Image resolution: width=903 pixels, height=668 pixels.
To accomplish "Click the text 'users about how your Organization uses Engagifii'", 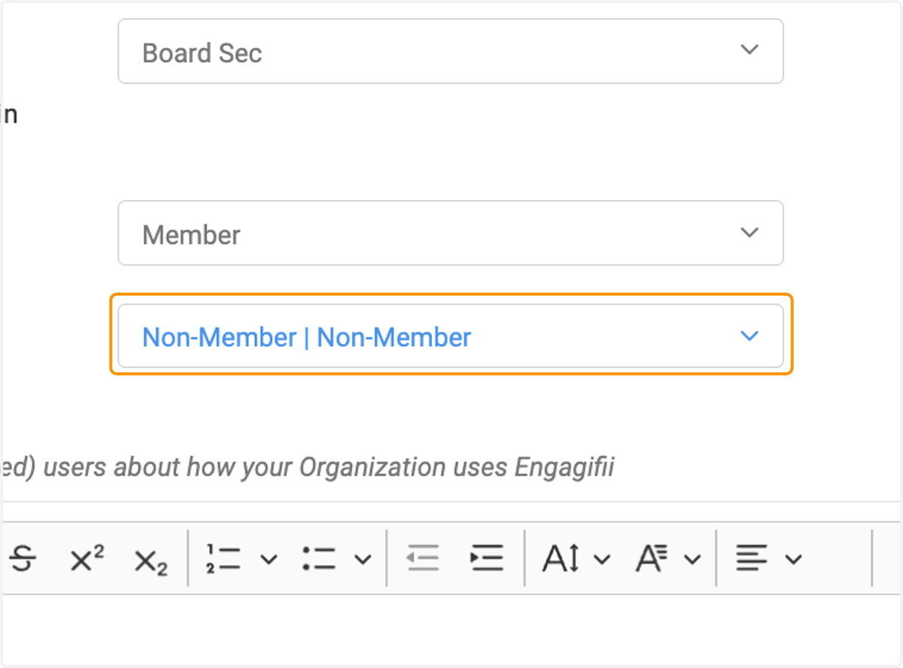I will (329, 467).
